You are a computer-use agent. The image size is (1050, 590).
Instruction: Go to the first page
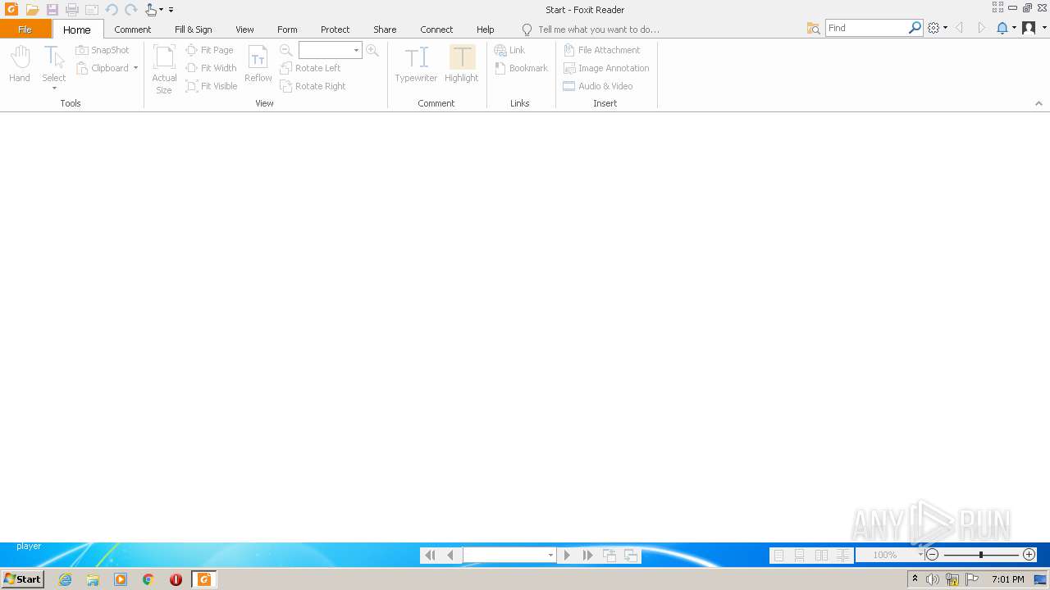click(x=430, y=555)
